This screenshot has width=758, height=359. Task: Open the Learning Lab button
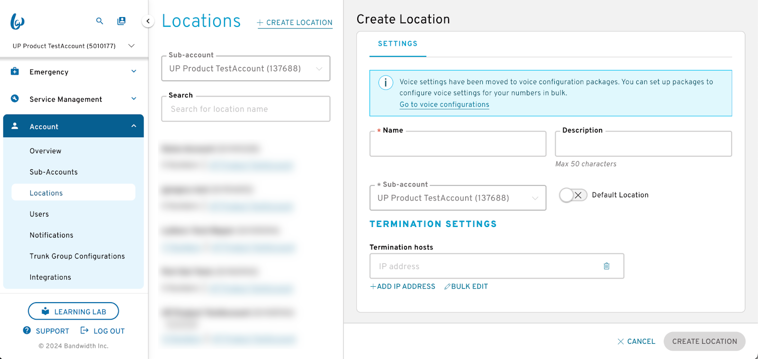pos(73,311)
